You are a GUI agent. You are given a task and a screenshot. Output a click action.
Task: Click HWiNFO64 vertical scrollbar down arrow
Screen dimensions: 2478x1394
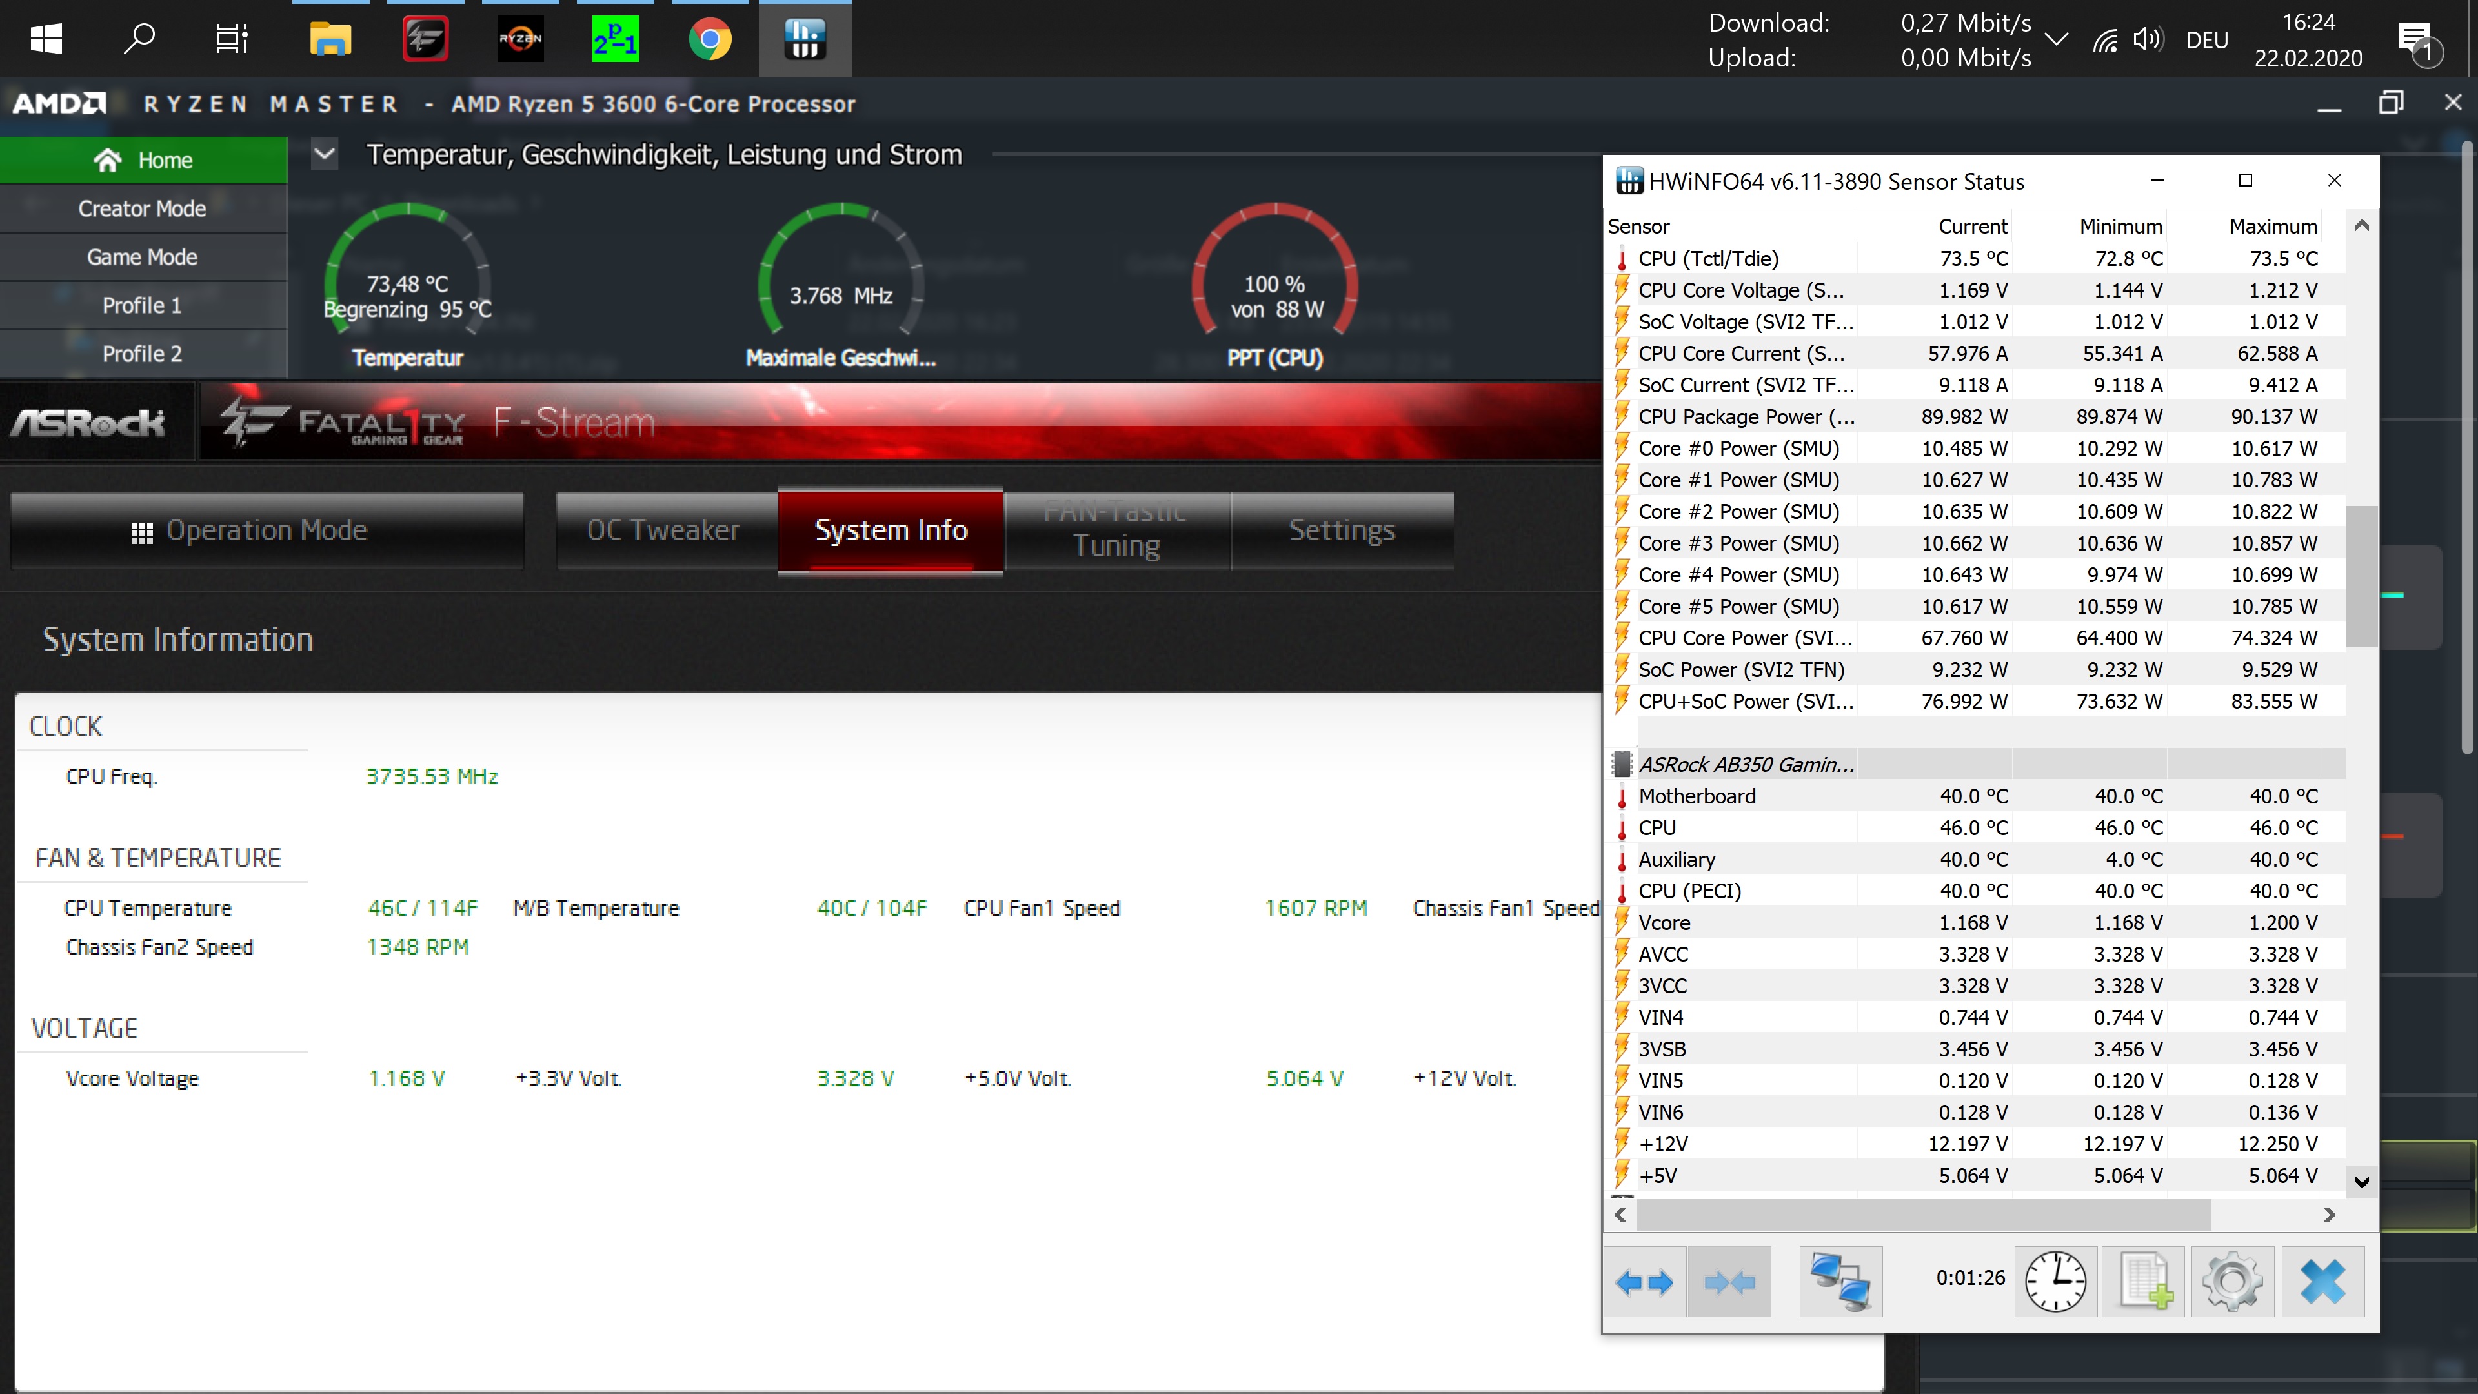2362,1182
